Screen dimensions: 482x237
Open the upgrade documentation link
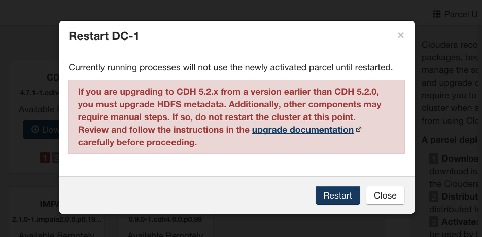click(302, 130)
